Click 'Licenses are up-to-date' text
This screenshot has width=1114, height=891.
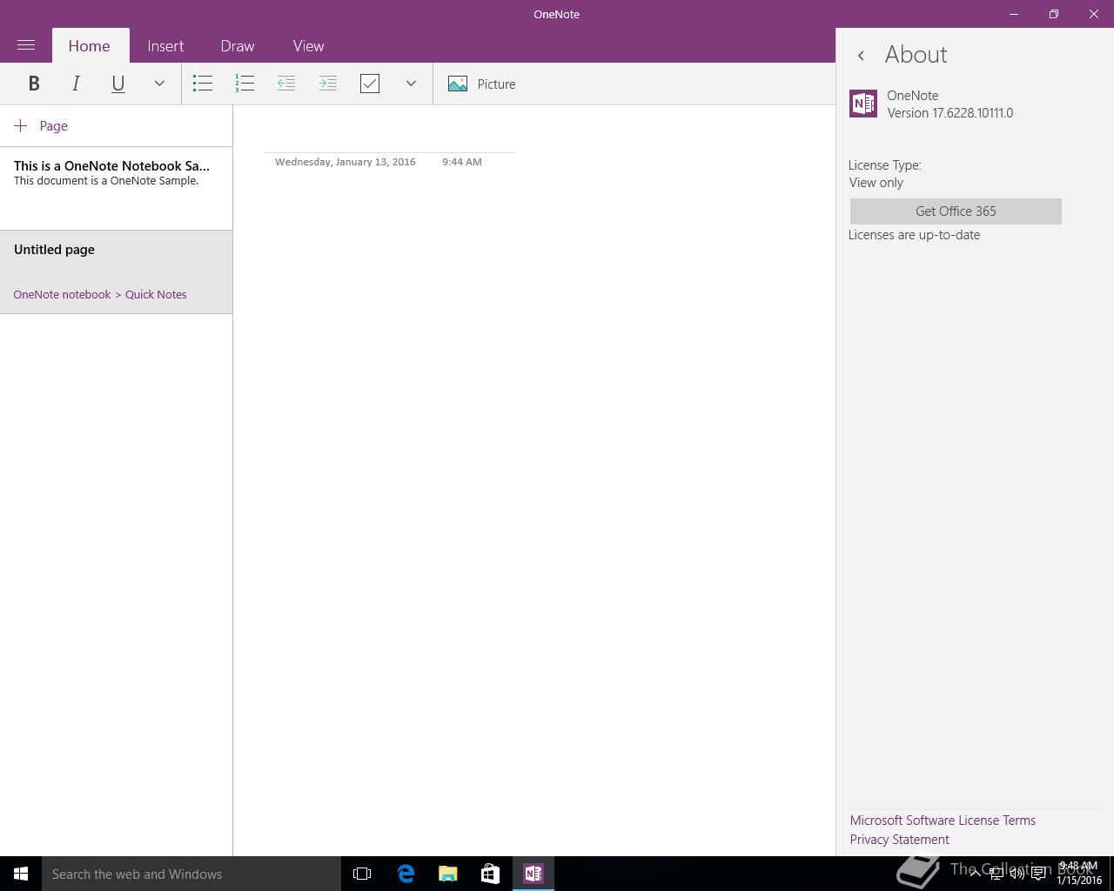[x=914, y=235]
